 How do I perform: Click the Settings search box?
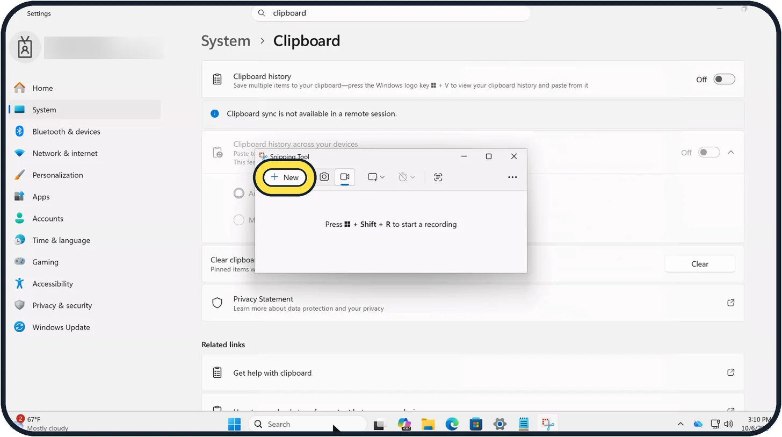point(391,13)
